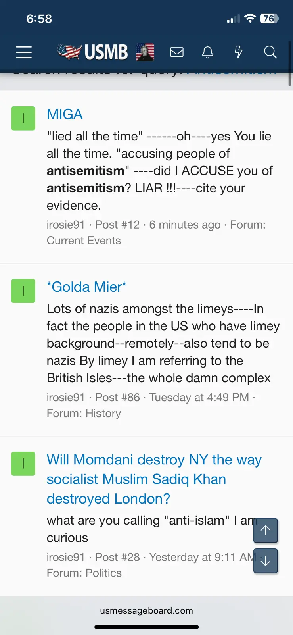Screen dimensions: 293x635
Task: Tap irosie91 avatar beside MIGA post
Action: point(23,118)
